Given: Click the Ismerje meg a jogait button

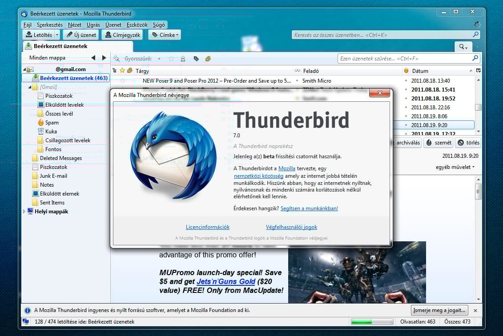Looking at the screenshot, I should [439, 310].
